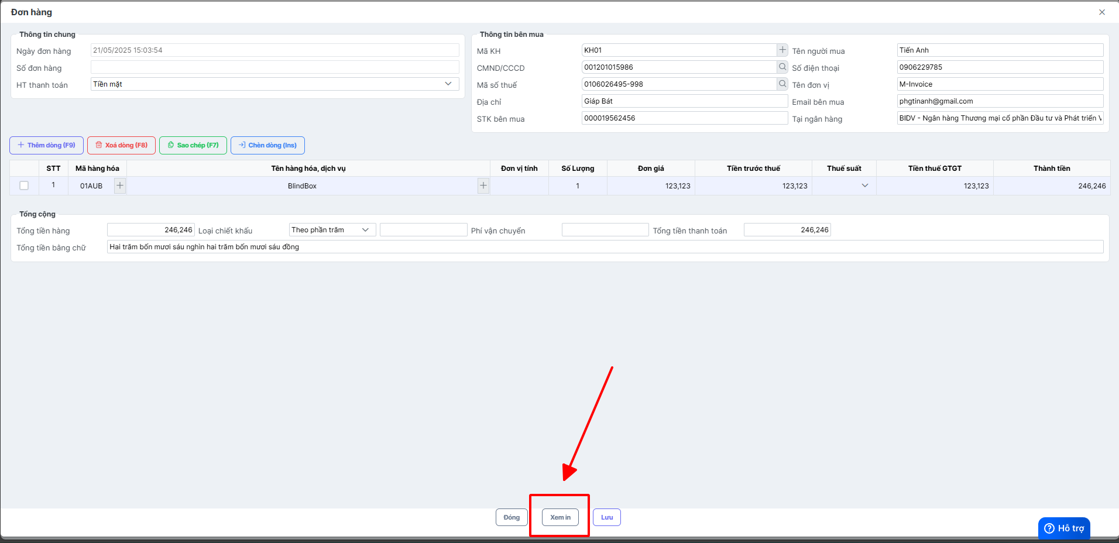Click the Mã số thuế input field
This screenshot has height=543, width=1119.
coord(679,84)
